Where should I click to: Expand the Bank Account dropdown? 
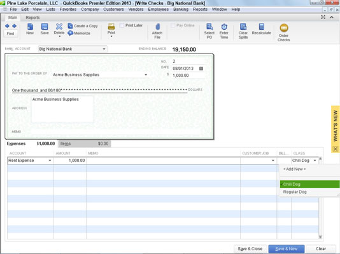[x=104, y=49]
